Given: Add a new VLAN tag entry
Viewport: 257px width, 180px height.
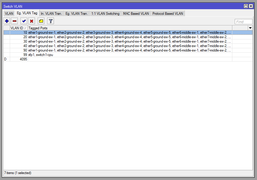Looking at the screenshot, I should coord(7,21).
